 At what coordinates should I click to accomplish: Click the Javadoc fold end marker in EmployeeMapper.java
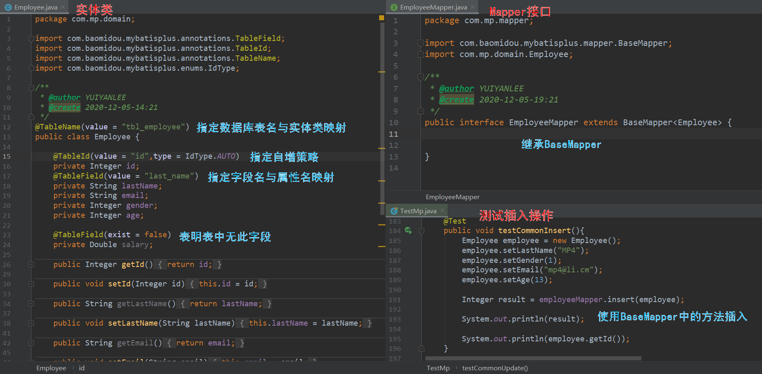coord(420,111)
